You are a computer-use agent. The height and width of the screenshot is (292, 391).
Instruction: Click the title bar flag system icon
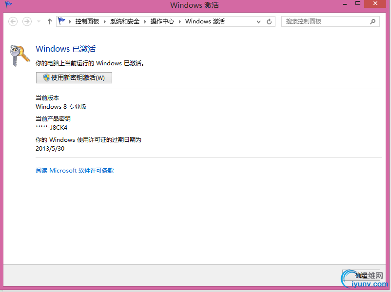pos(8,4)
